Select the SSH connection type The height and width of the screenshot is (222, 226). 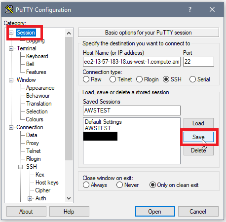tap(172, 79)
